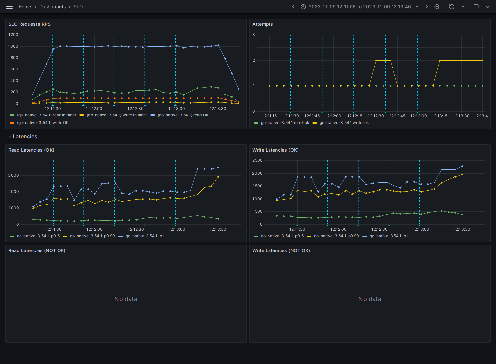Open Read Latencies (NOT OK) panel title

tap(37, 250)
